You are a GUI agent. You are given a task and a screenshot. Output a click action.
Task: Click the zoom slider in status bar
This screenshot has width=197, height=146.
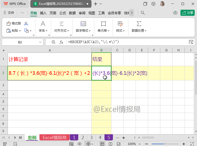(165, 144)
